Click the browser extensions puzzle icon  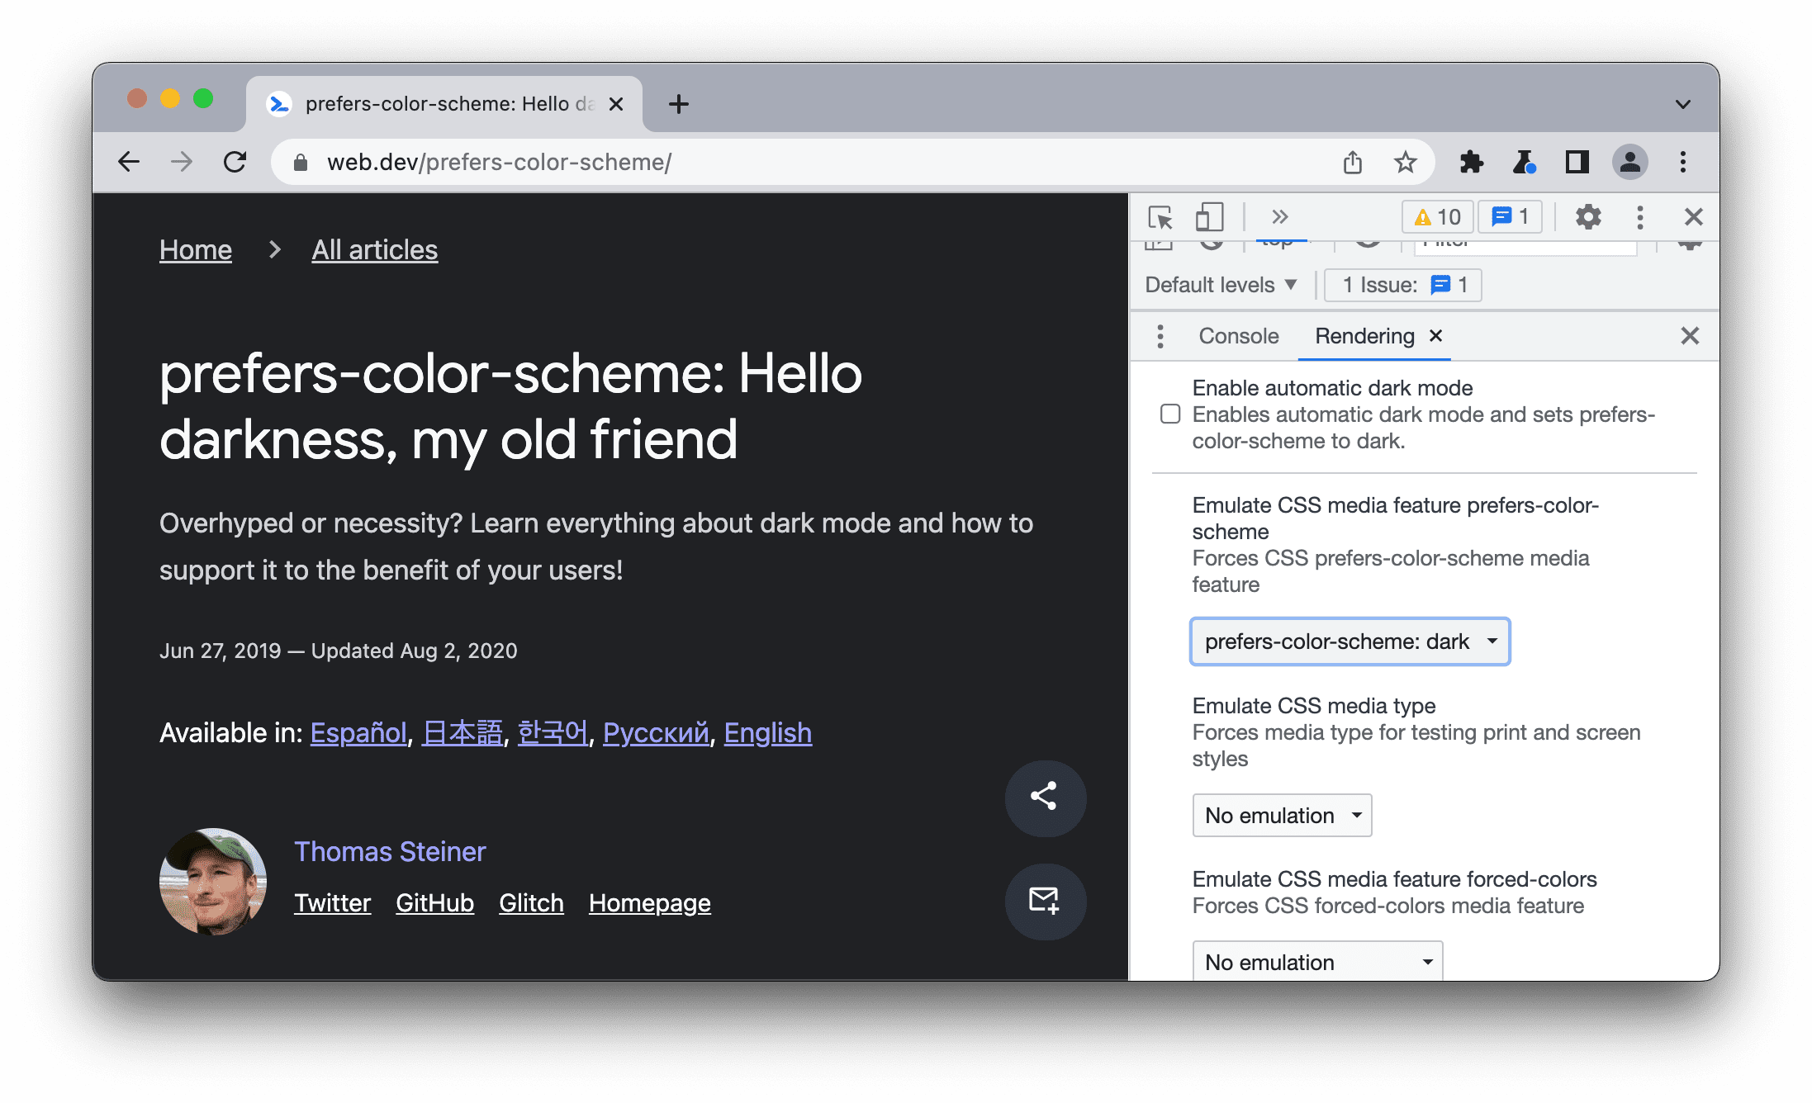pyautogui.click(x=1473, y=160)
